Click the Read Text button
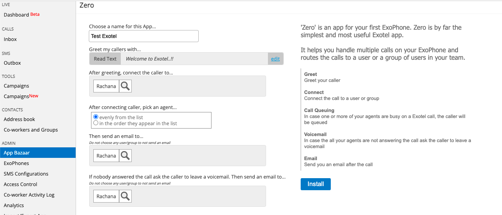The image size is (502, 215). click(x=105, y=59)
